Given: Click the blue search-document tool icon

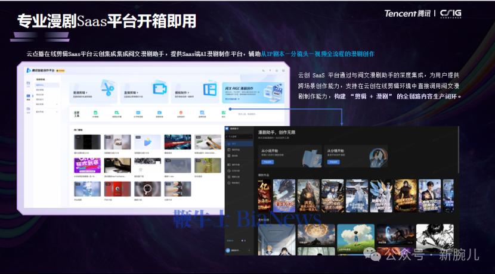Looking at the screenshot, I should pos(202,113).
